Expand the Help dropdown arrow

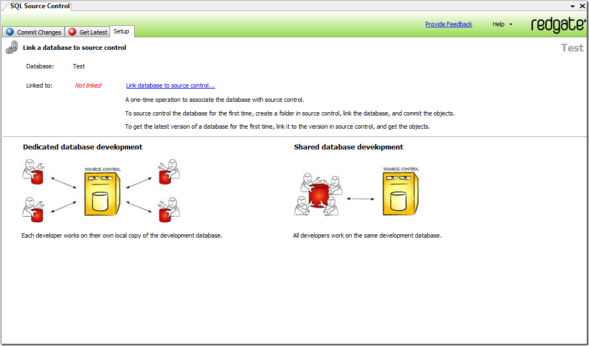tap(511, 25)
